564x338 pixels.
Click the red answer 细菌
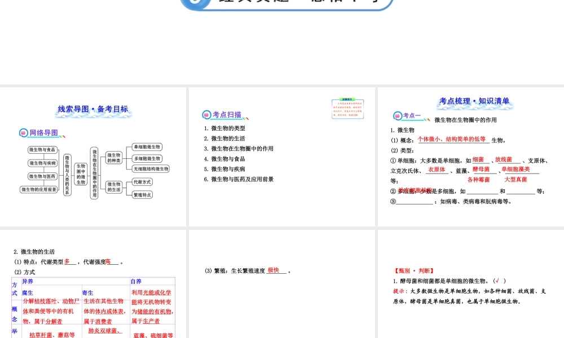[478, 159]
